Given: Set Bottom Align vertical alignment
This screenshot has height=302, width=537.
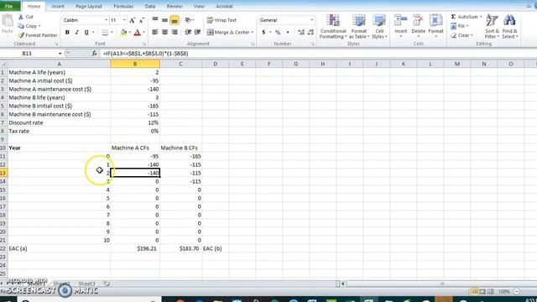Looking at the screenshot, I should [175, 20].
